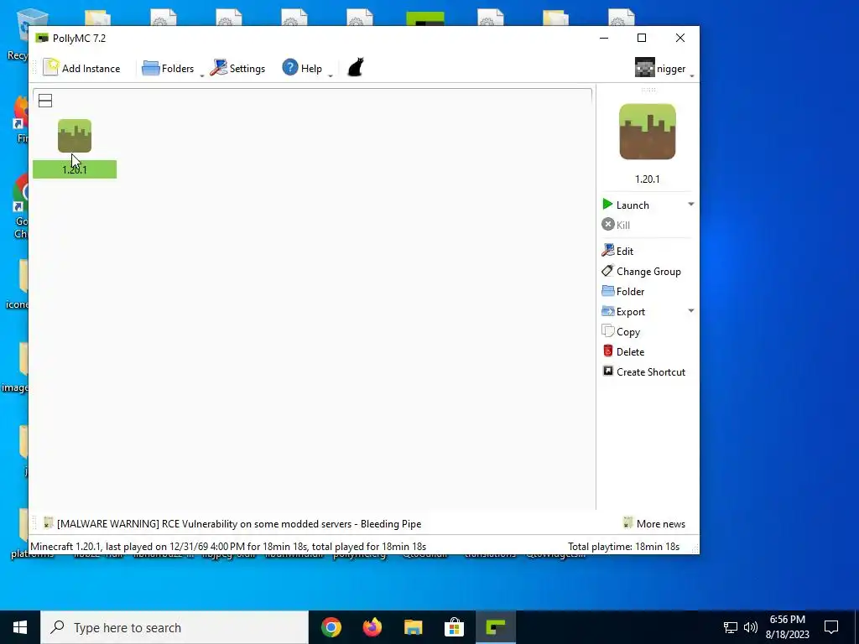Expand the Export dropdown arrow
The image size is (859, 644).
691,311
